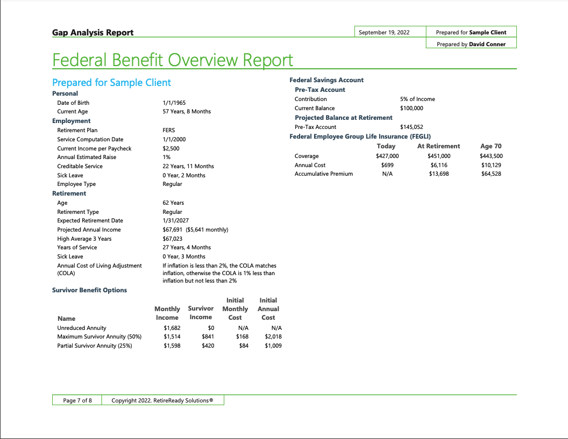The height and width of the screenshot is (439, 568).
Task: Select the 'September 19, 2022' date box
Action: 390,32
